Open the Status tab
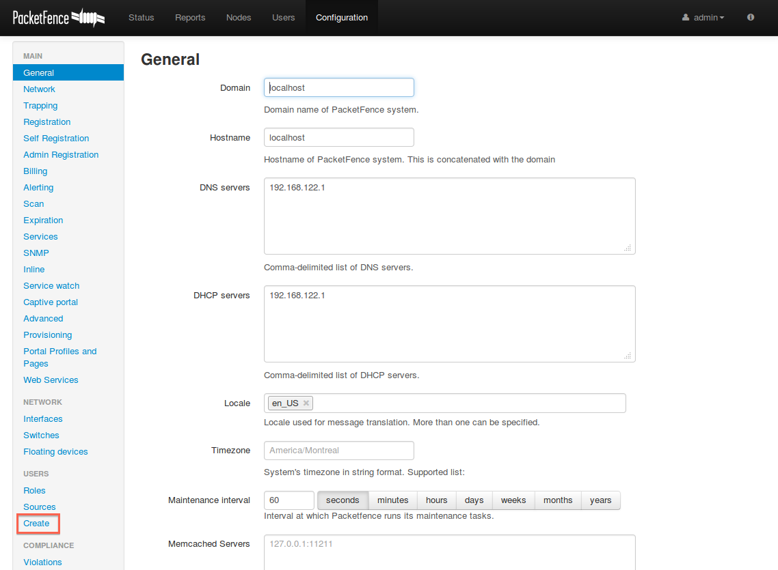Image resolution: width=778 pixels, height=570 pixels. pos(142,17)
